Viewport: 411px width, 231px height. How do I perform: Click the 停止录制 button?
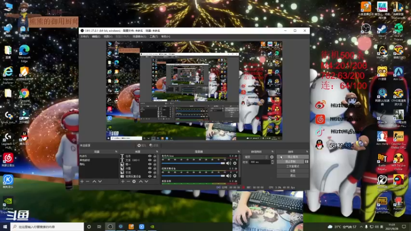[290, 162]
